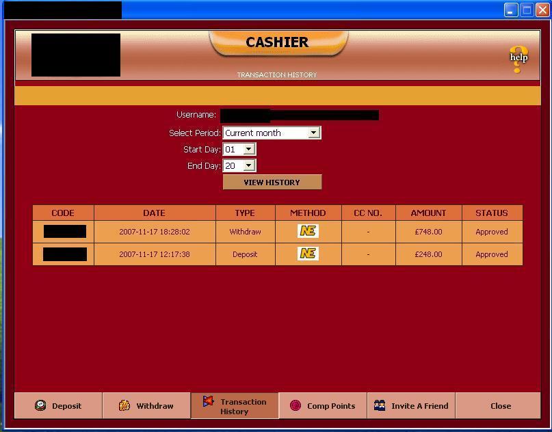Open the End Day dropdown arrow
The height and width of the screenshot is (432, 552).
point(248,165)
